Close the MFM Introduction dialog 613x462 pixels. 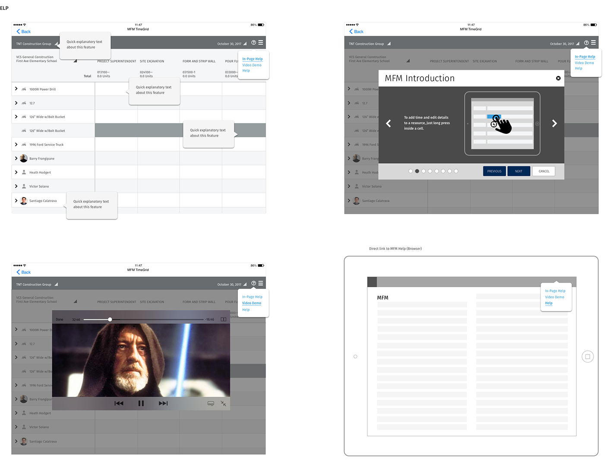558,78
